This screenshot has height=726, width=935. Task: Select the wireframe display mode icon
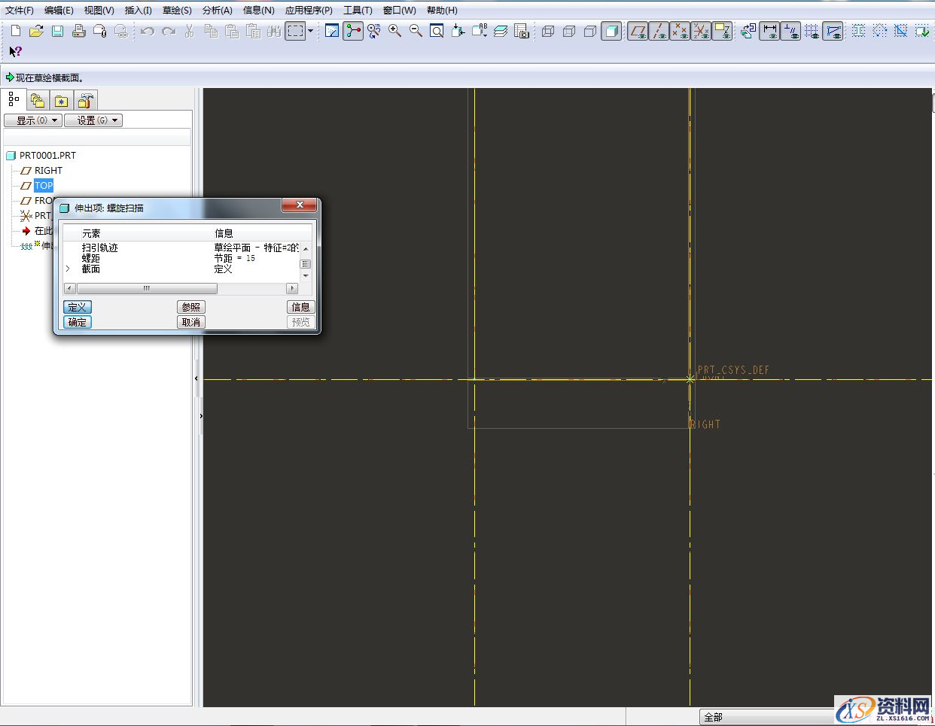point(548,31)
